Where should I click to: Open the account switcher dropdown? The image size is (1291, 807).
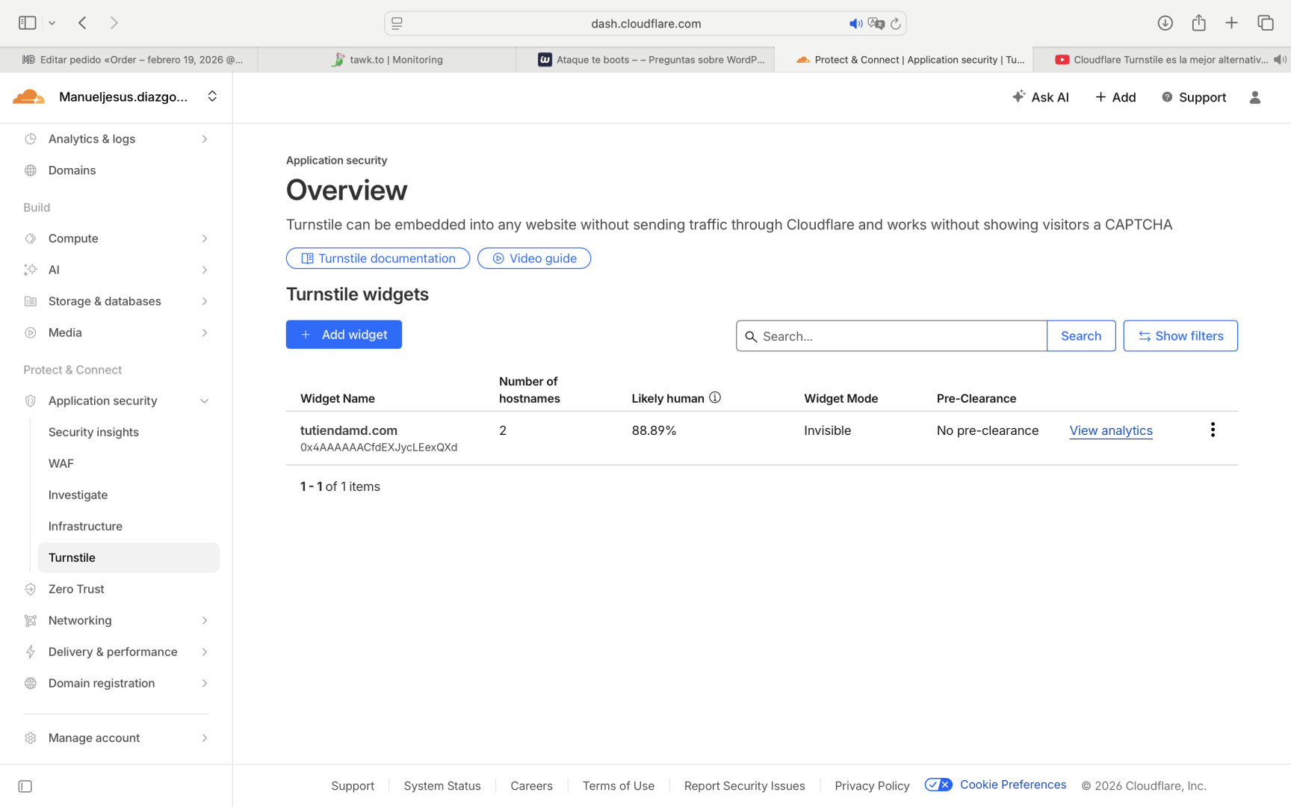212,96
